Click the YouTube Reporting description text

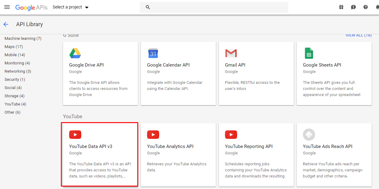pyautogui.click(x=256, y=170)
